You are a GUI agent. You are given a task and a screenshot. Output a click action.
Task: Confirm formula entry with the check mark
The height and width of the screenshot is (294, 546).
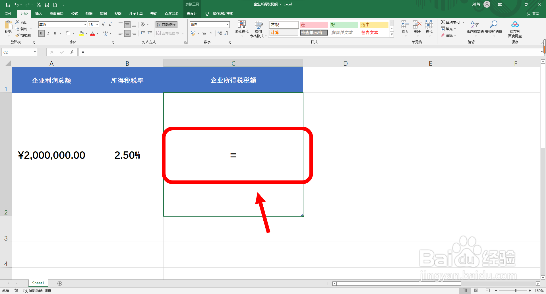tap(62, 52)
